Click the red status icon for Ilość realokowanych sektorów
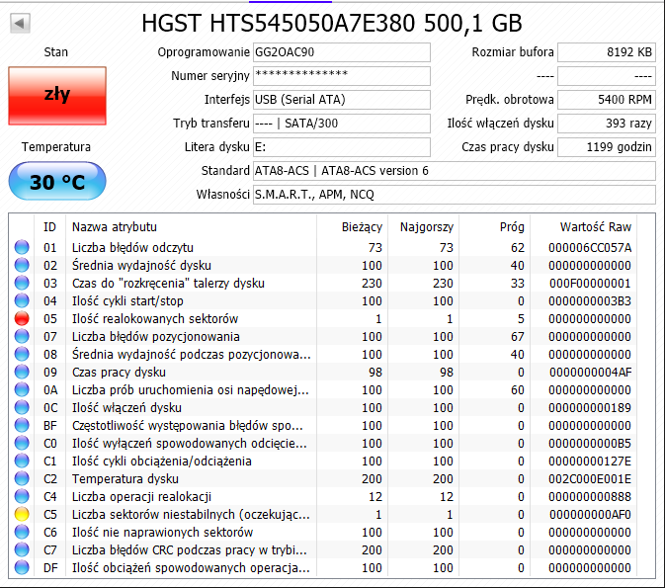The width and height of the screenshot is (665, 588). [x=22, y=318]
